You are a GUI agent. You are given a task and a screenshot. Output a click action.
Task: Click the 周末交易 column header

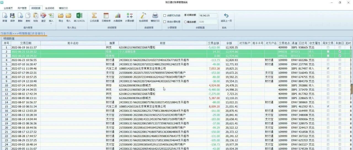[x=328, y=43]
